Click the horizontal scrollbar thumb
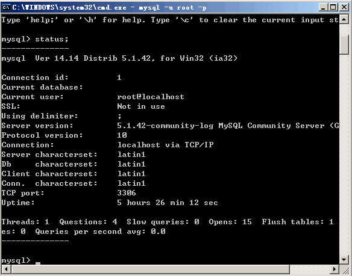 coord(151,269)
